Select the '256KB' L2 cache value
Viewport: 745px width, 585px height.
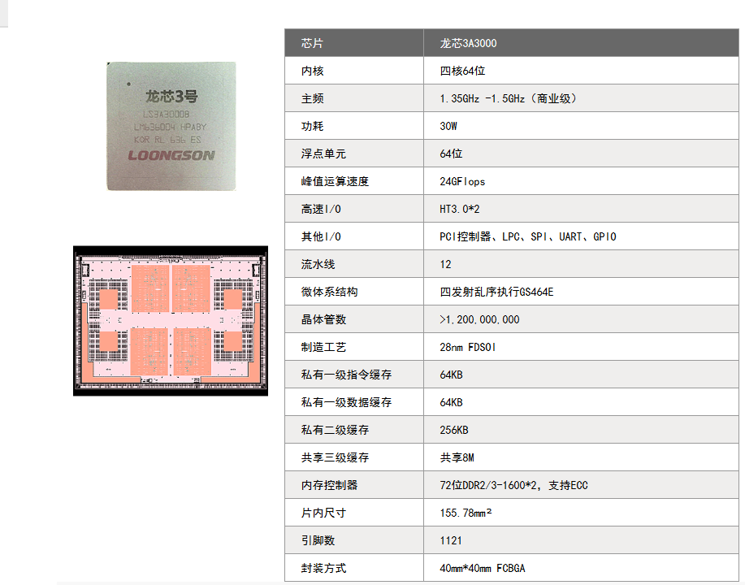(x=454, y=430)
